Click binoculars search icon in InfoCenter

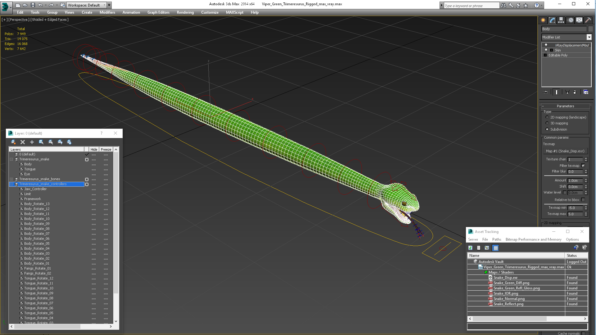point(503,5)
